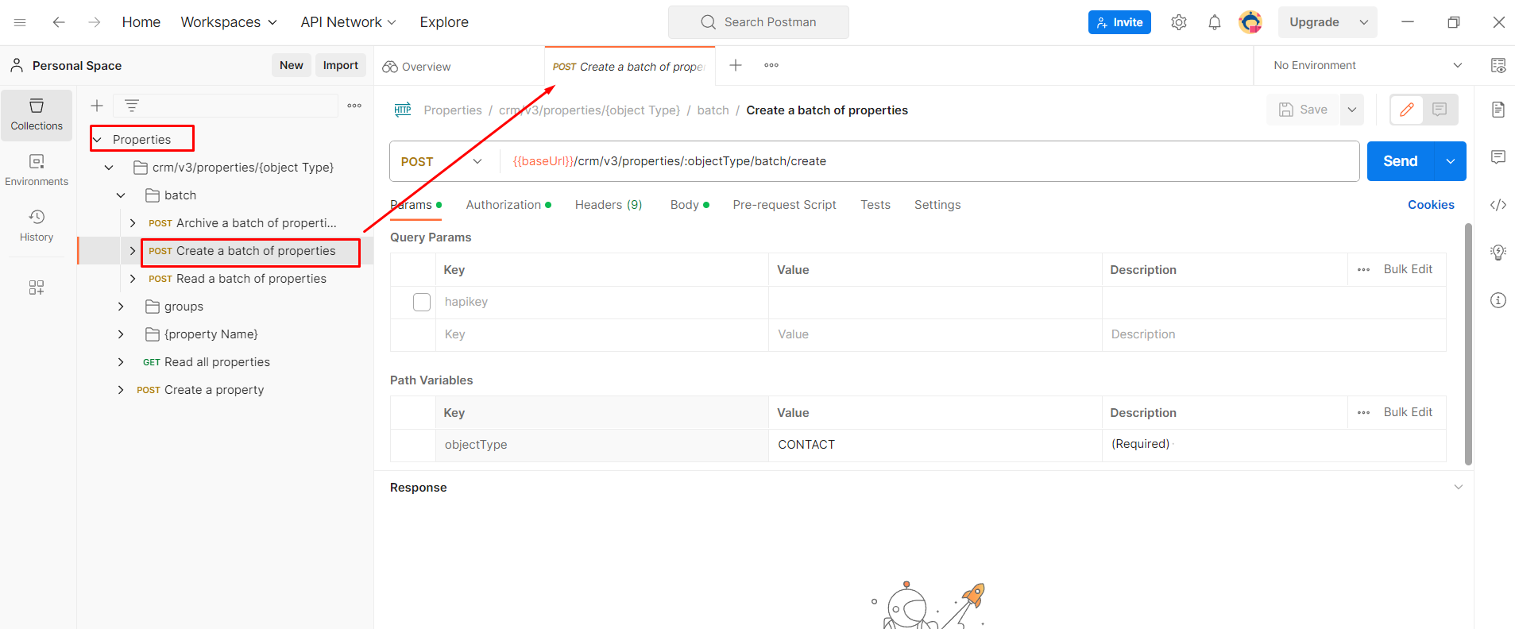The image size is (1515, 629).
Task: Open the Workspaces dropdown
Action: pos(229,22)
